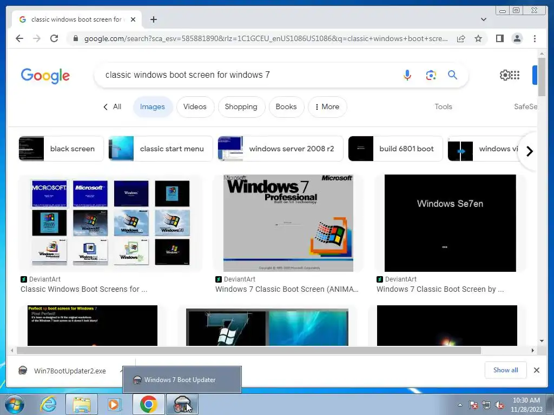Open network status tray icon
554x415 pixels.
pyautogui.click(x=486, y=405)
